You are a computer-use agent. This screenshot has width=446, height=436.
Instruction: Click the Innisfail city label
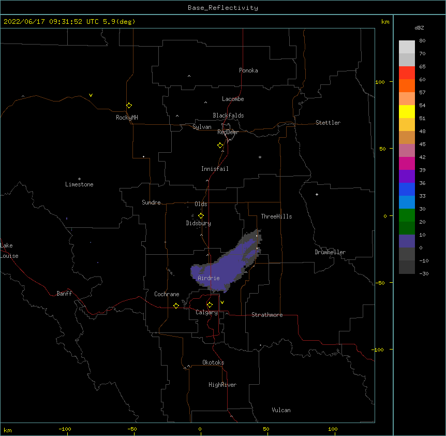[x=215, y=169]
